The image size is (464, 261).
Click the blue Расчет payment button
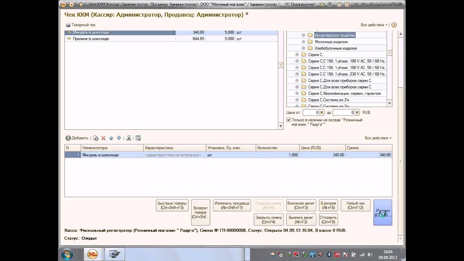pyautogui.click(x=383, y=212)
